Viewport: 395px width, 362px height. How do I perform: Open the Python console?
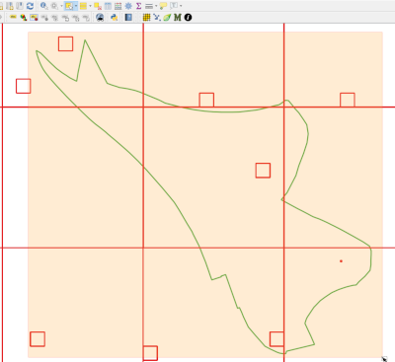click(x=115, y=17)
